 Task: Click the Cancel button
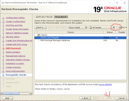(121, 98)
